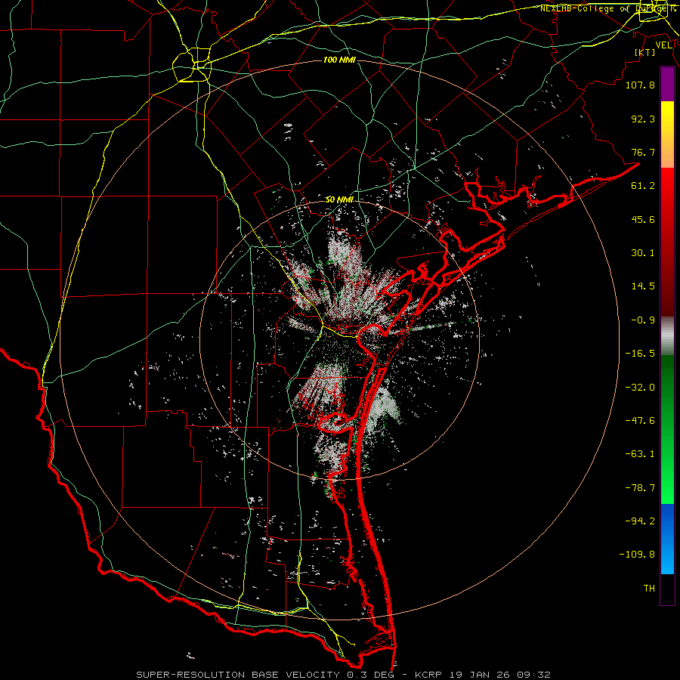Screen dimensions: 680x680
Task: Click the 'SUPER-RESOLUTION BASE VELOCITY' caption text
Action: point(238,675)
